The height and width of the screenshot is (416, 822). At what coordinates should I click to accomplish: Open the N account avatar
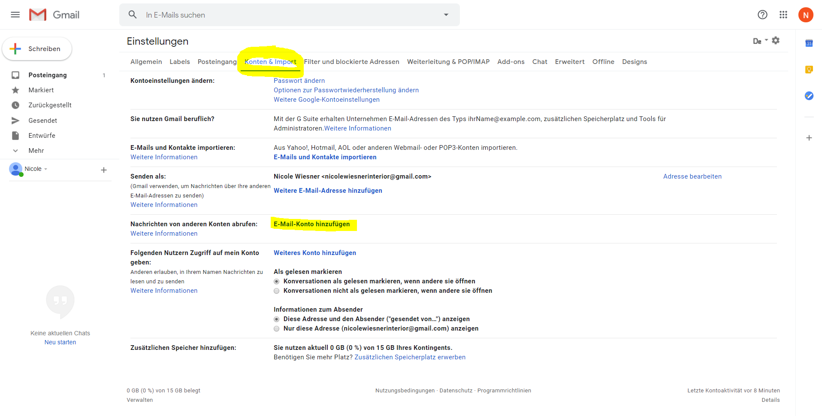click(x=805, y=15)
